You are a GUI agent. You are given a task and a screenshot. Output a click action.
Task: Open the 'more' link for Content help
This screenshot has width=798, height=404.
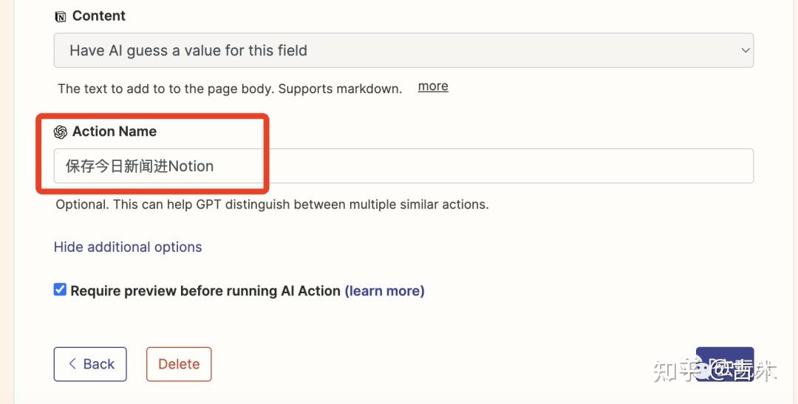(x=433, y=86)
